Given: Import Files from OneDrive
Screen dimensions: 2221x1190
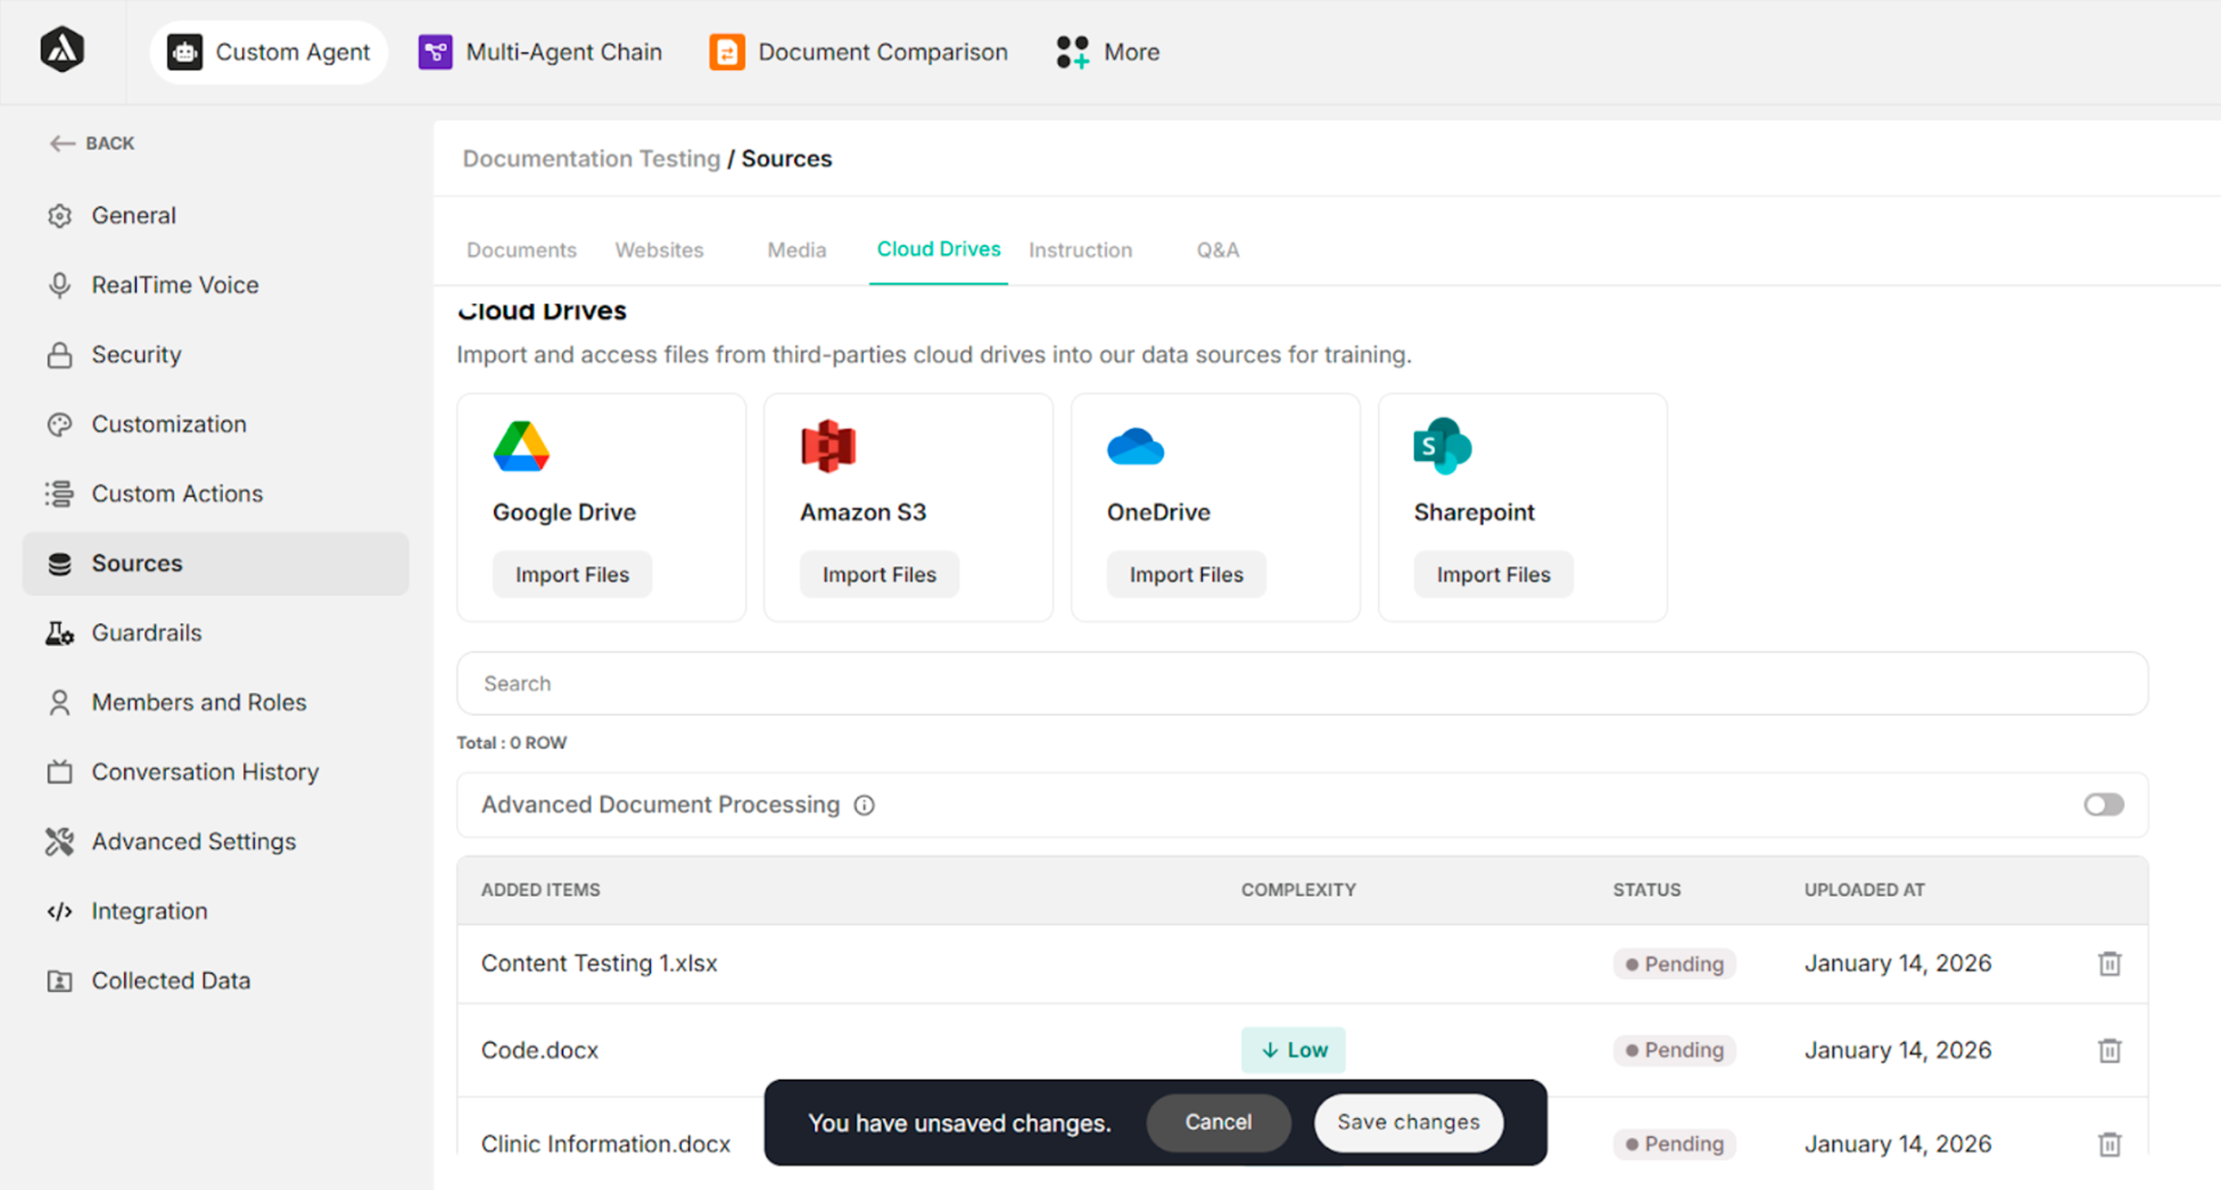Looking at the screenshot, I should pyautogui.click(x=1186, y=575).
